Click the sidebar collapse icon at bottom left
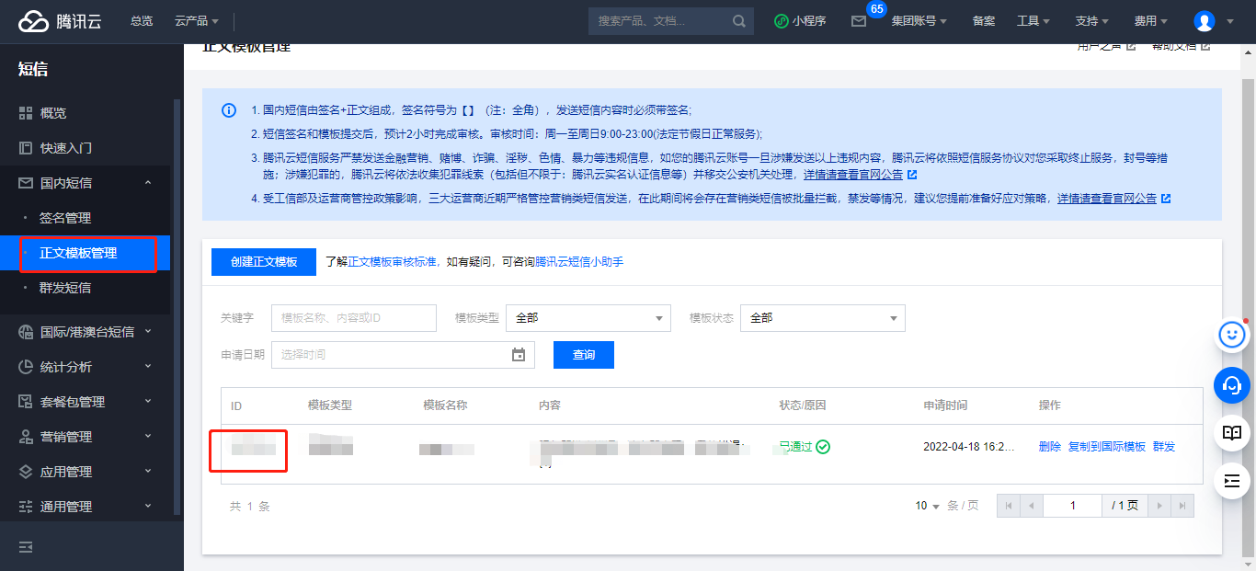This screenshot has height=571, width=1256. pyautogui.click(x=25, y=546)
